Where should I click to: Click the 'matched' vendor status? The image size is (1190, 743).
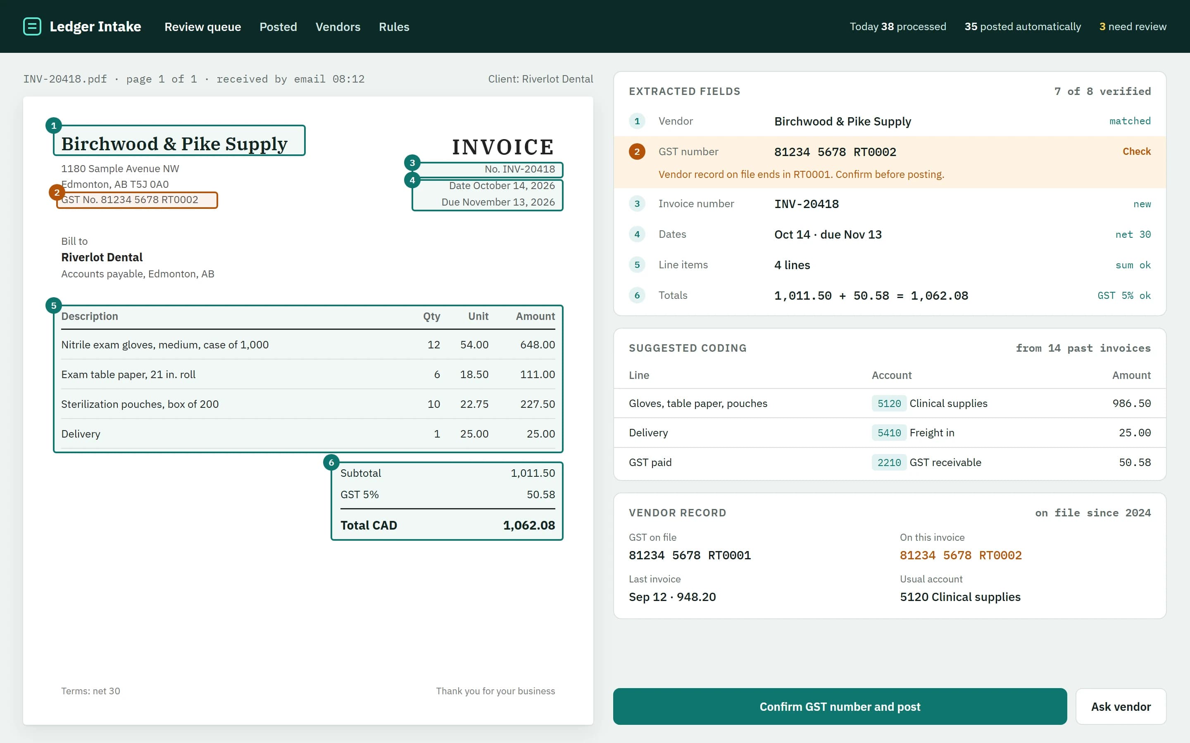coord(1130,121)
